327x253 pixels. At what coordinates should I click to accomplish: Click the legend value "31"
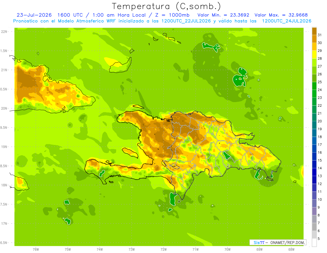[x=320, y=35]
